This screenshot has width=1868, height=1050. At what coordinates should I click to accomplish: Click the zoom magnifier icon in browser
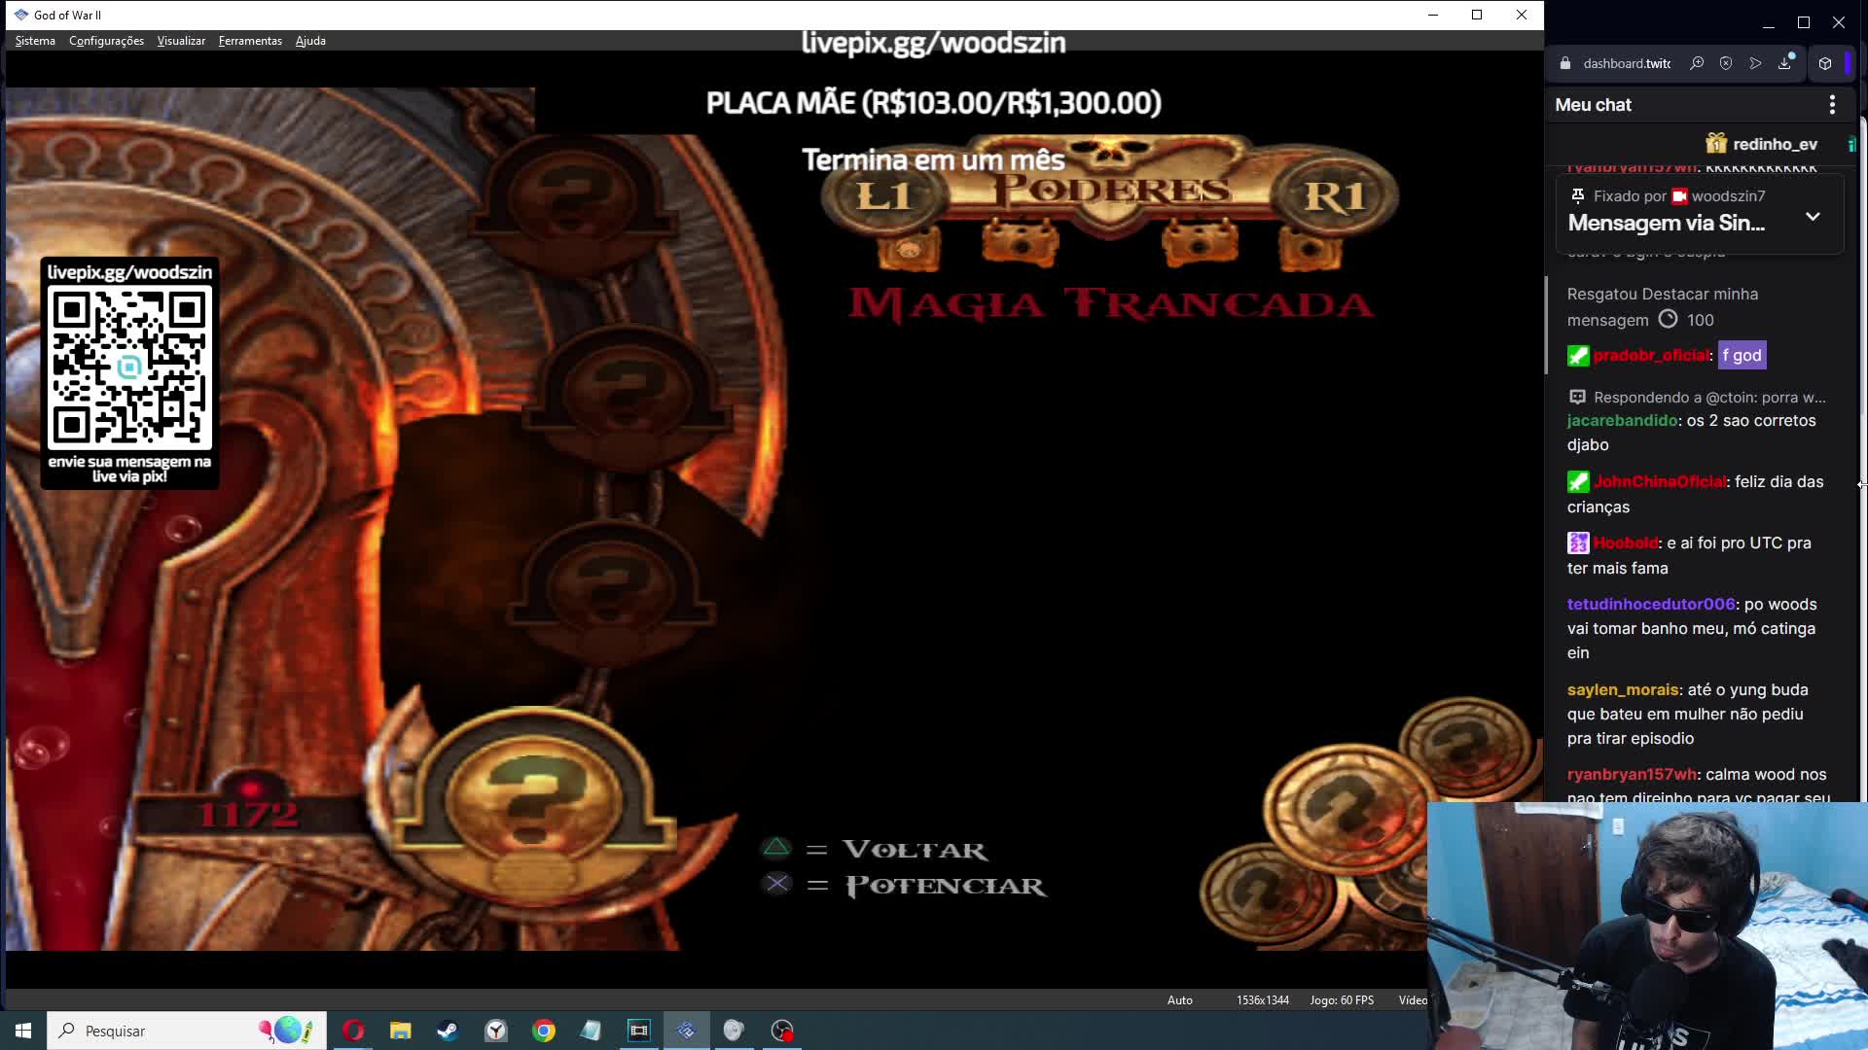tap(1697, 63)
